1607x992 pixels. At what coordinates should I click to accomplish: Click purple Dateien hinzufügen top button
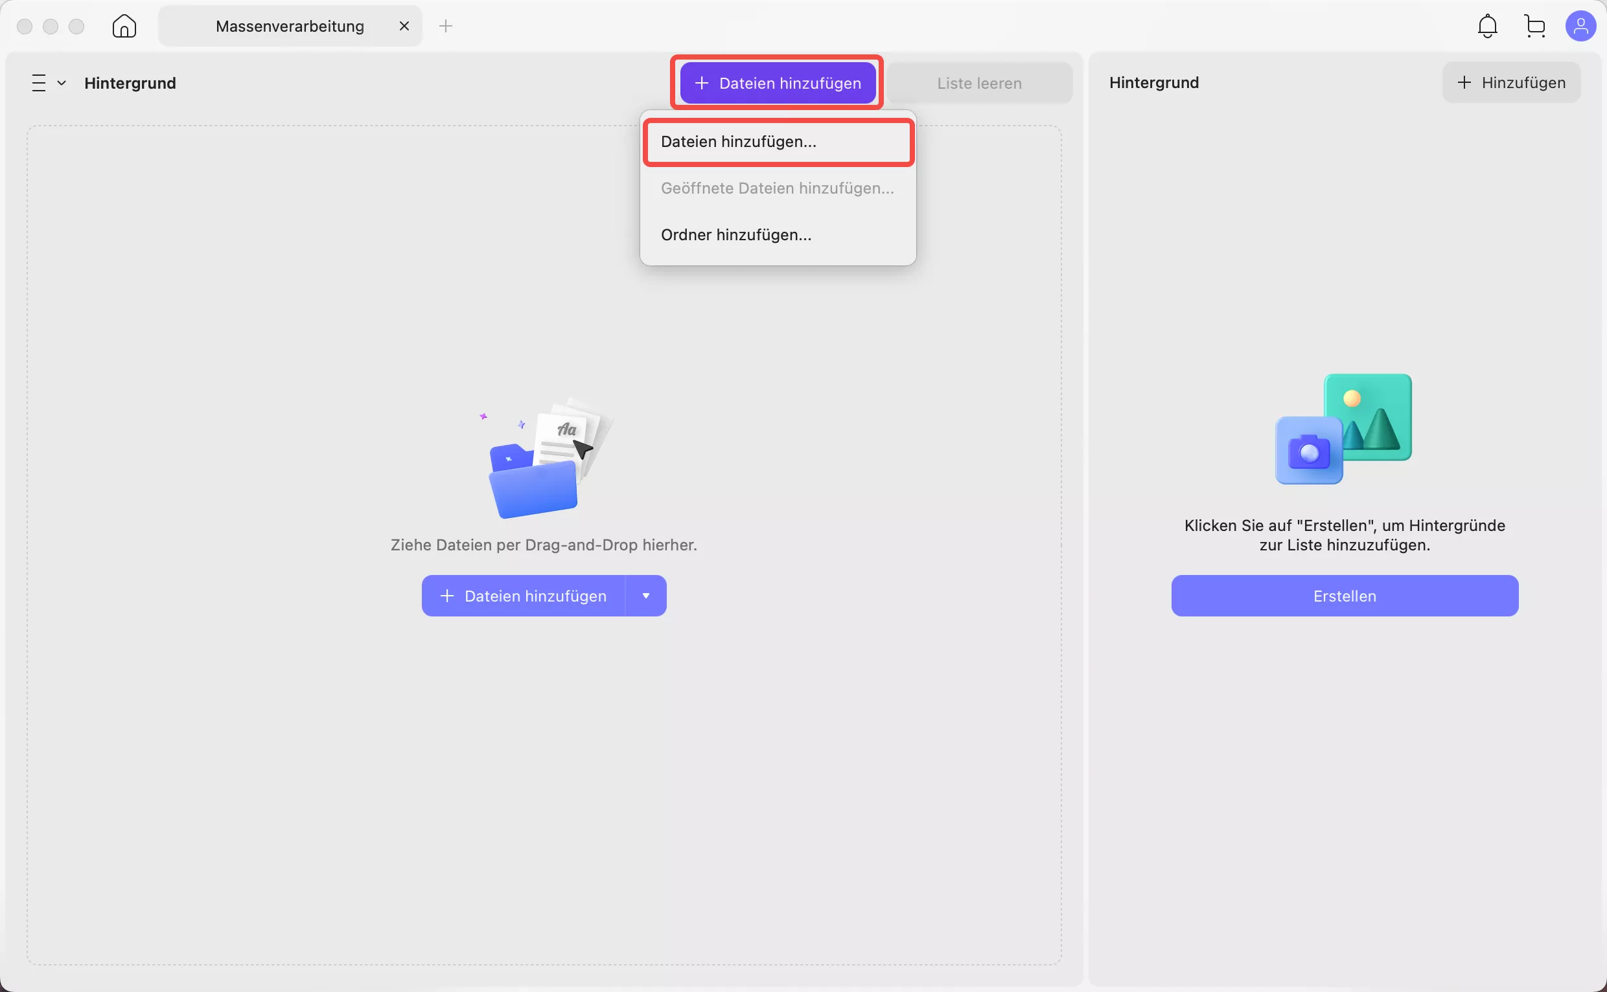(x=777, y=84)
